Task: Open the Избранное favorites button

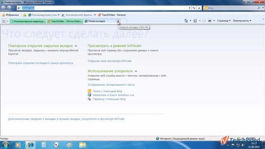Action: click(10, 15)
